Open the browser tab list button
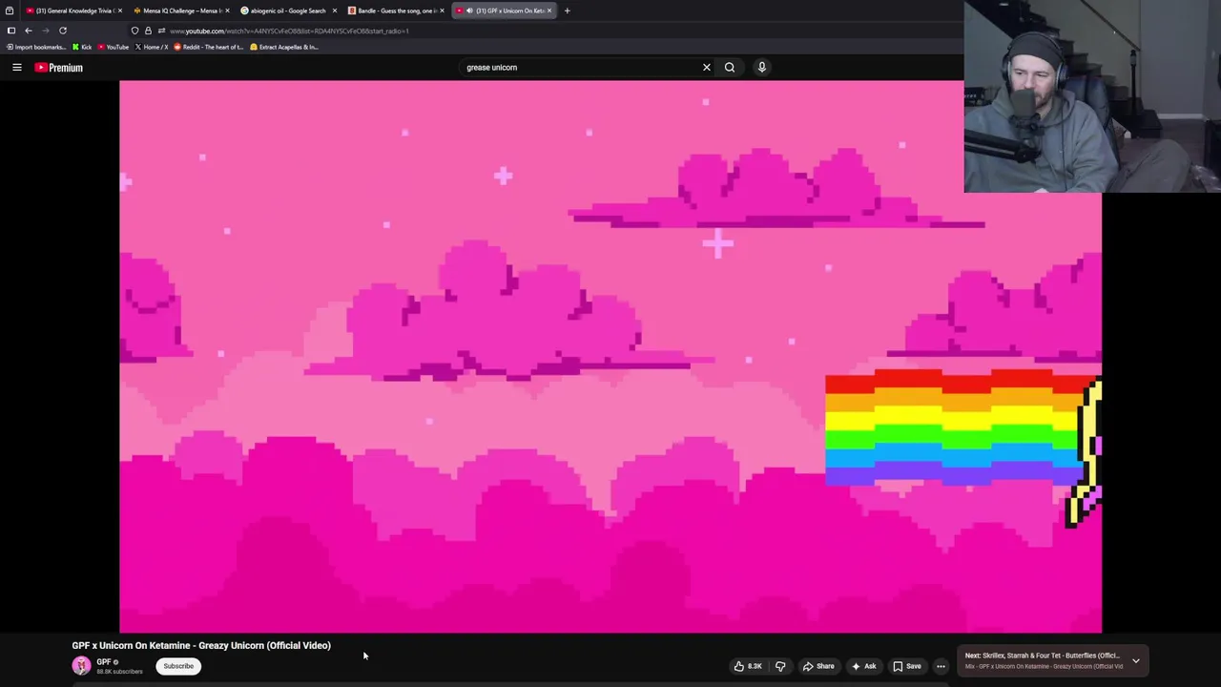The width and height of the screenshot is (1221, 687). (x=9, y=10)
